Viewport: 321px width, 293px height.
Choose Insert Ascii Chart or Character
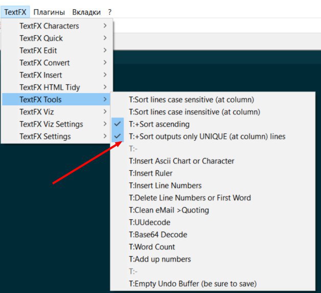tap(213, 161)
